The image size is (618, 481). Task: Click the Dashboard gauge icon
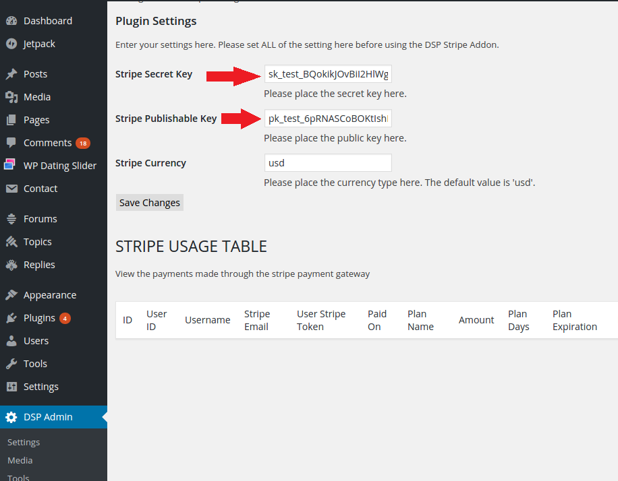pos(11,21)
